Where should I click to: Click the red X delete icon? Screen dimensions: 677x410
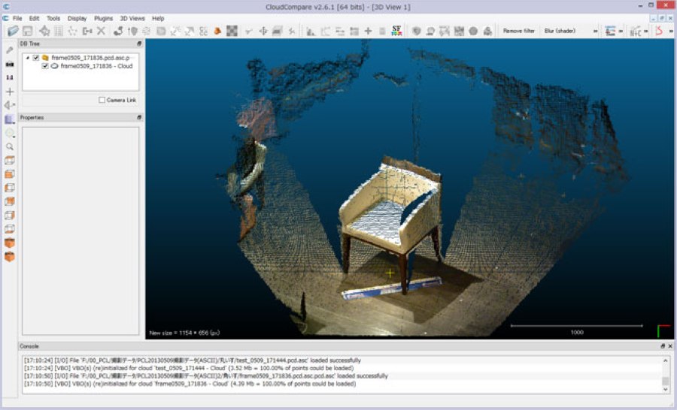click(101, 31)
